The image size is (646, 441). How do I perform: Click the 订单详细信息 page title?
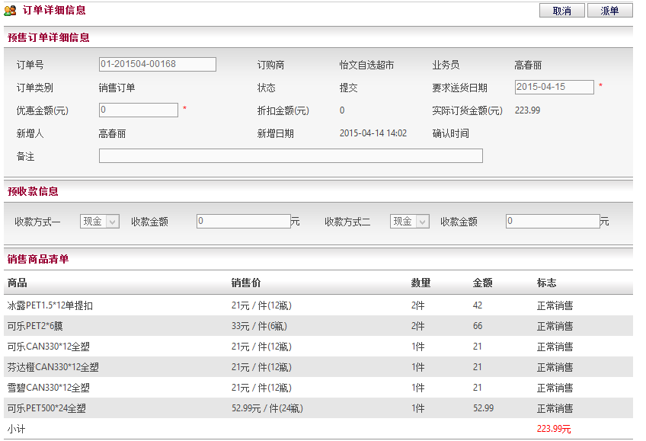coord(54,11)
